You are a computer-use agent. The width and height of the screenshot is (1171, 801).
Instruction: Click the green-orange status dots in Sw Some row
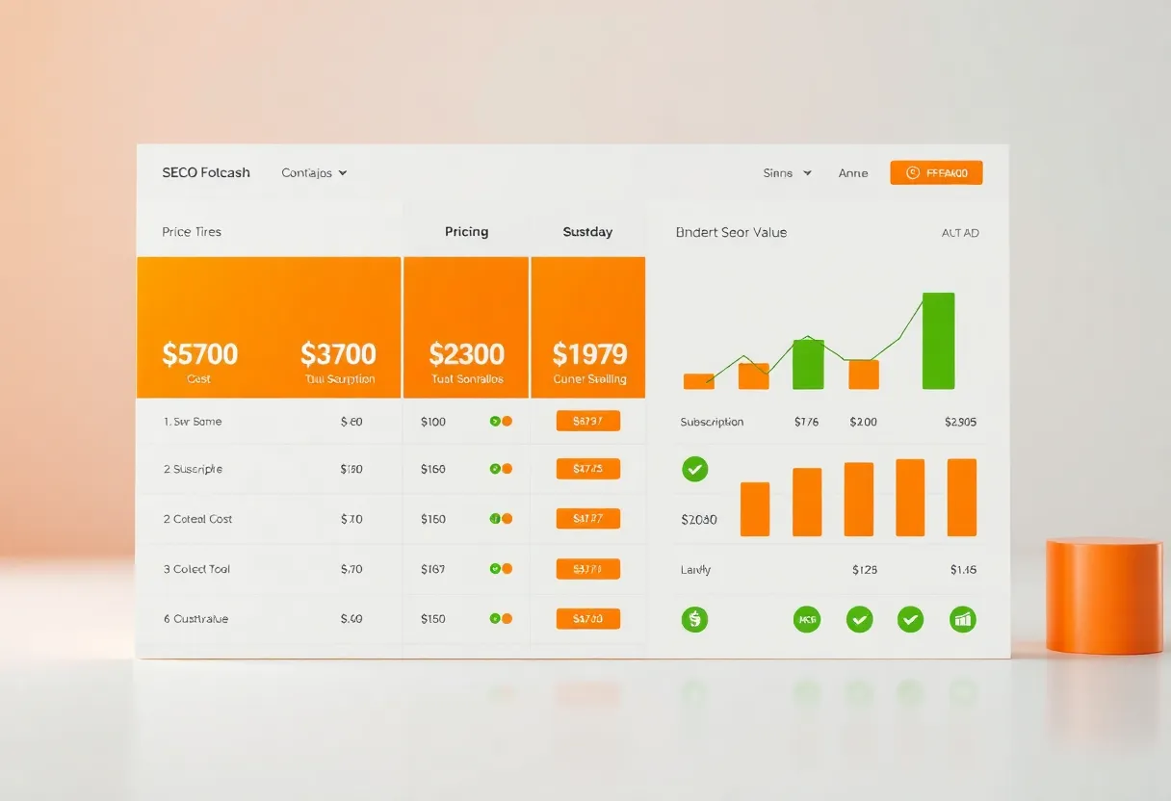[501, 421]
